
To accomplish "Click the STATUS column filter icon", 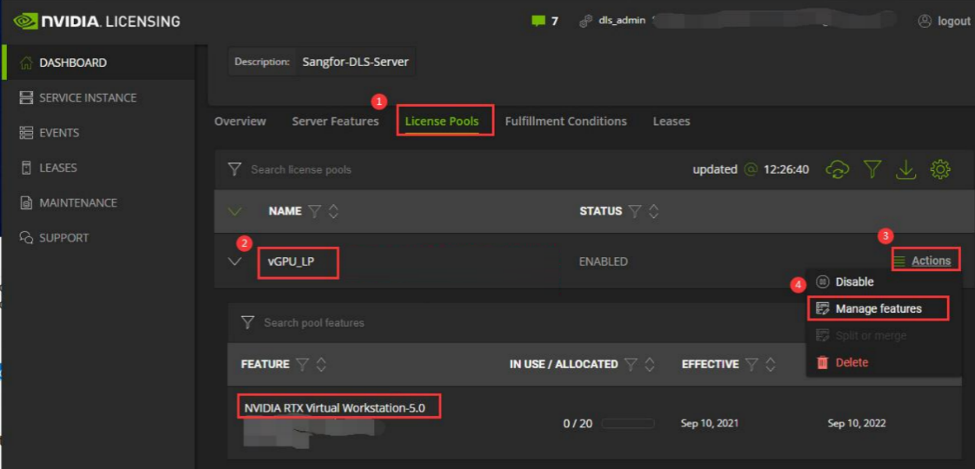I will 635,211.
